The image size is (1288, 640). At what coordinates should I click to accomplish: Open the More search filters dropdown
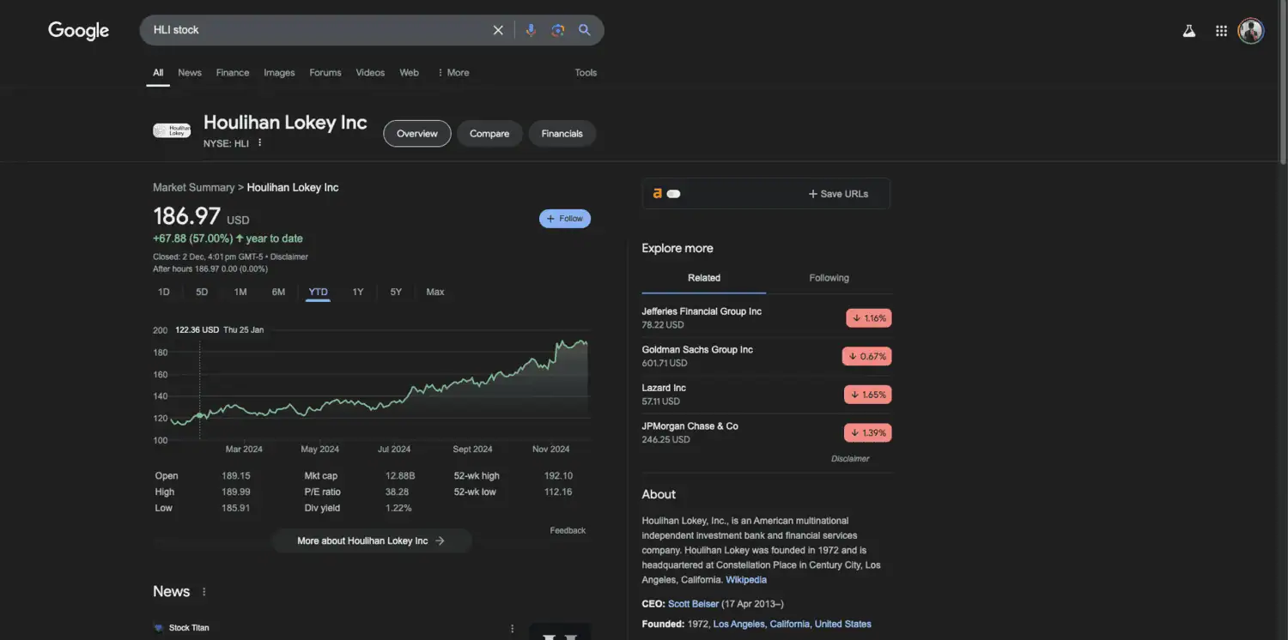453,73
